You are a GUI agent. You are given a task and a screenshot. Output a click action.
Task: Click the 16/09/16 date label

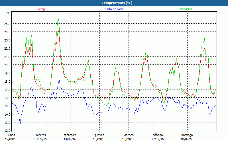tap(129, 139)
